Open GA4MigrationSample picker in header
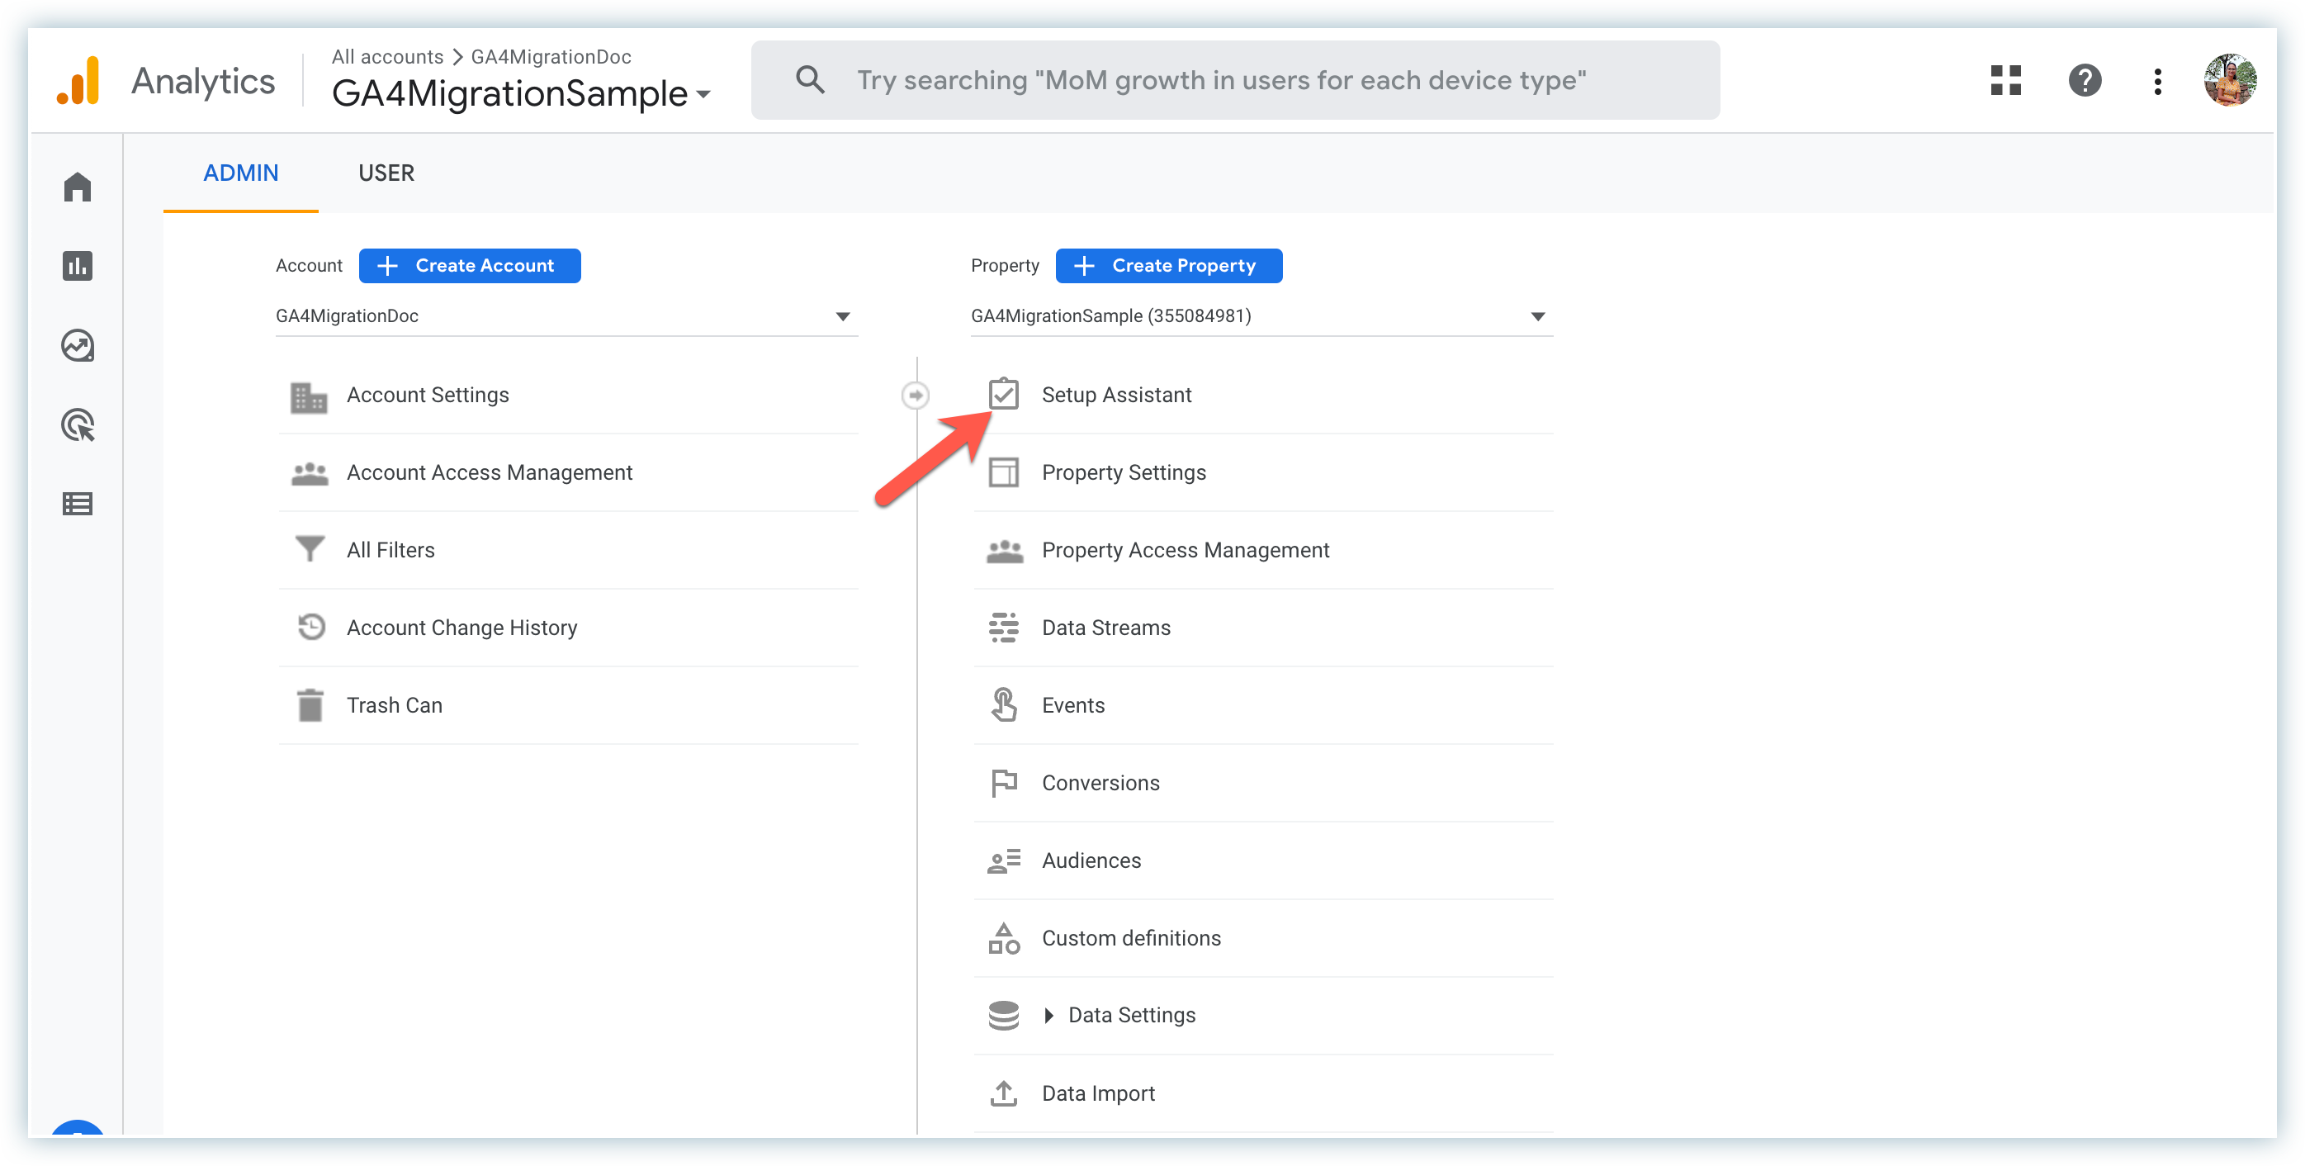The height and width of the screenshot is (1166, 2305). coord(521,93)
